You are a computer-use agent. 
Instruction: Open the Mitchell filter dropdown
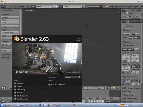[x=136, y=81]
